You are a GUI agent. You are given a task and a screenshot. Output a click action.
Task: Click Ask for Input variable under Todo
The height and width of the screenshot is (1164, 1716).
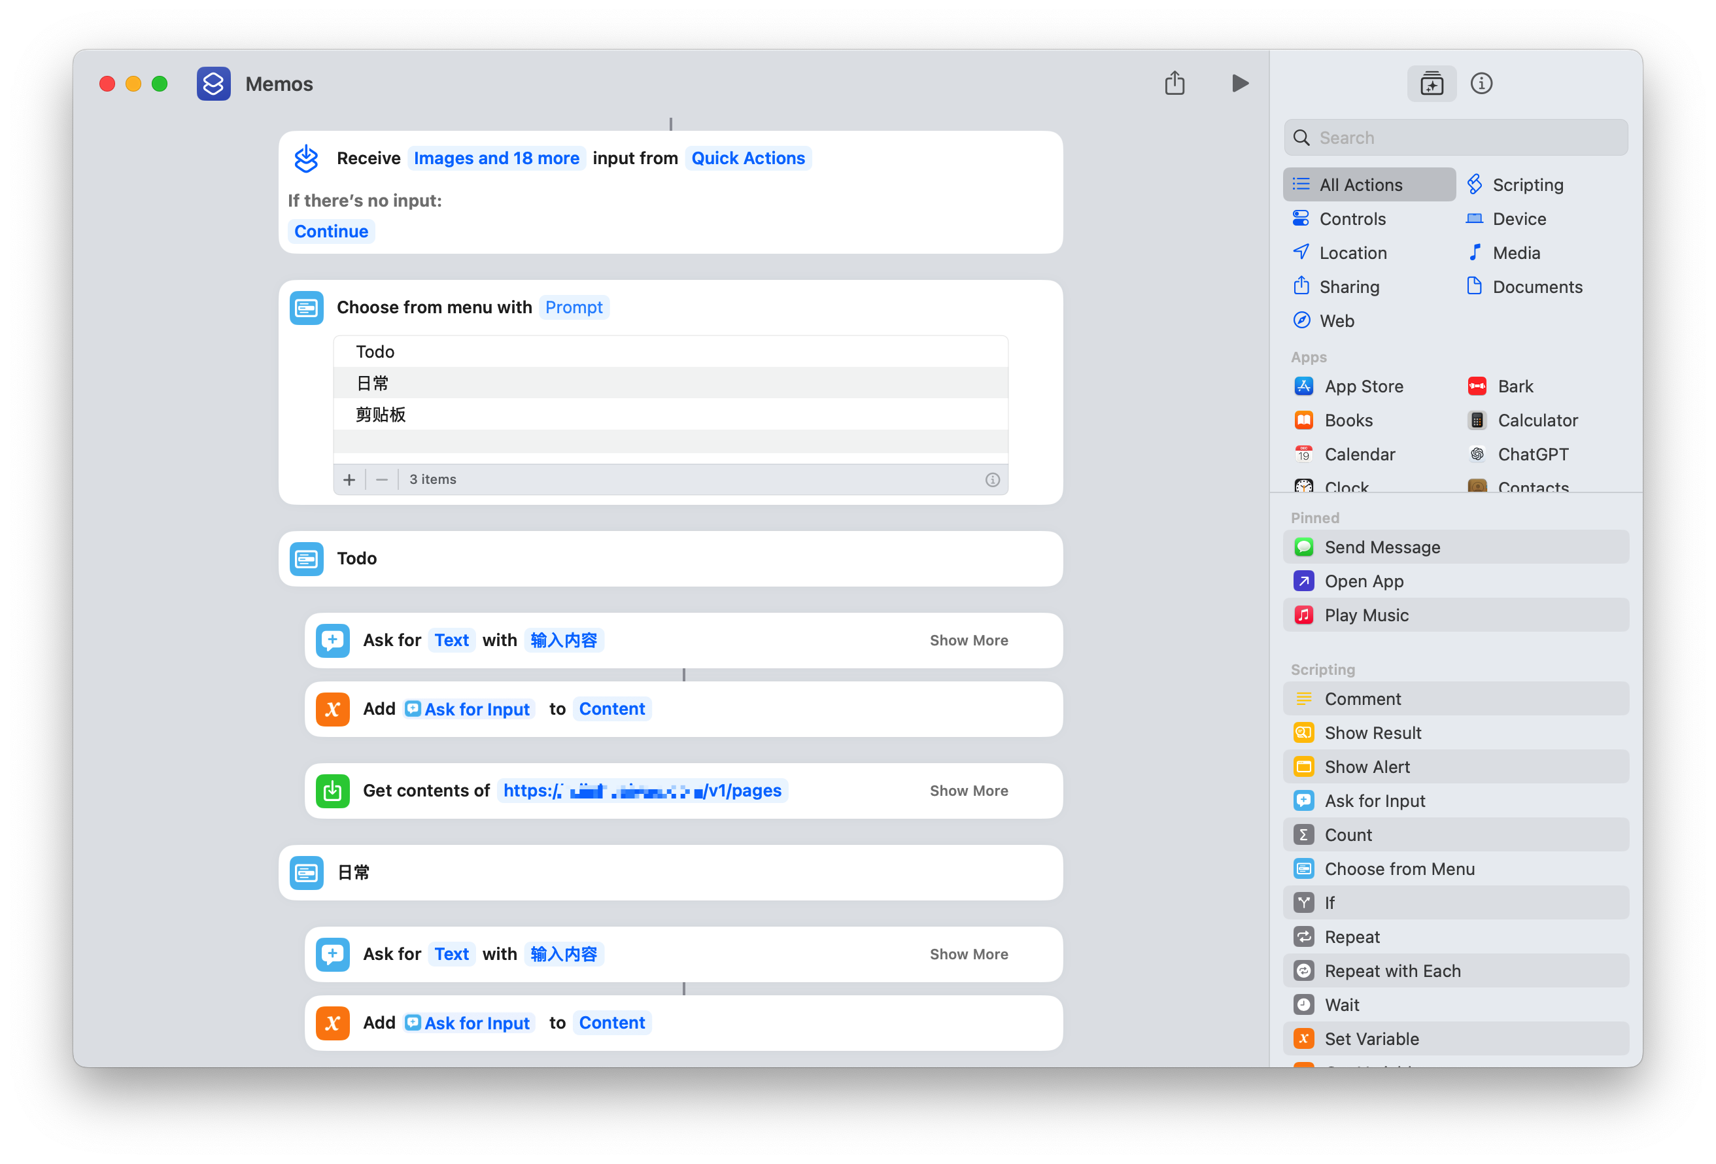(x=469, y=709)
